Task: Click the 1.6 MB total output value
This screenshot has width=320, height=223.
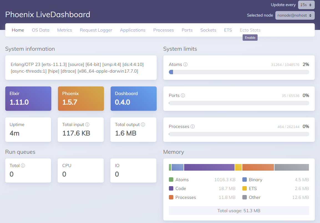Action: 126,133
